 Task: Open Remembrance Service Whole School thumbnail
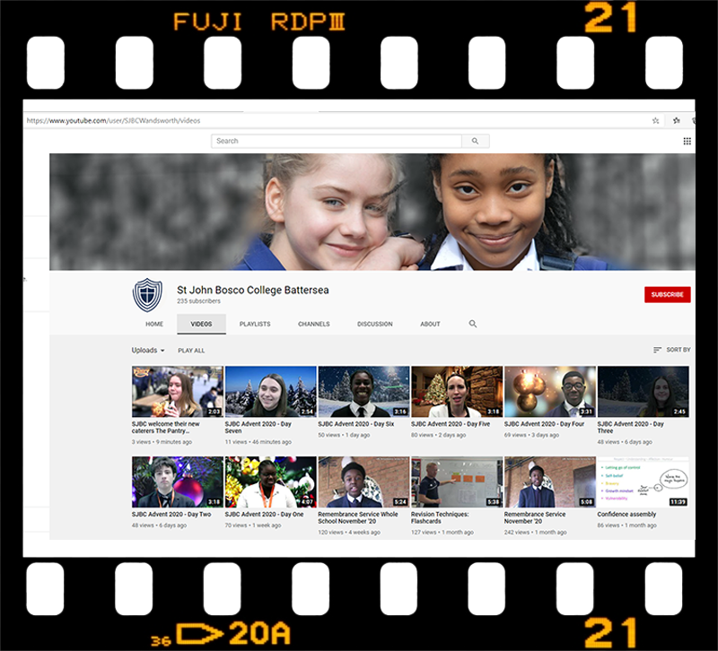363,482
